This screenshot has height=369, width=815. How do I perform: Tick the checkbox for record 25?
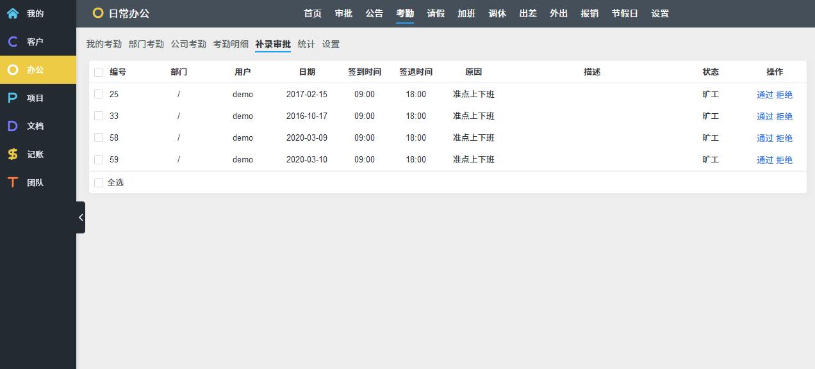click(x=99, y=94)
